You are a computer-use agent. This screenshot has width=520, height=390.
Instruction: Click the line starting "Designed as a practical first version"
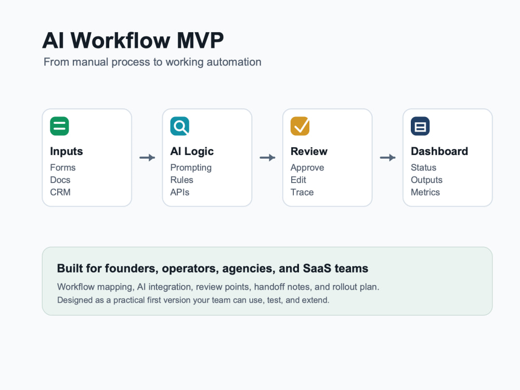[193, 300]
